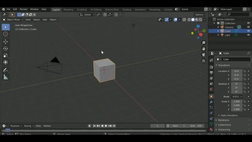Open the Modifier properties wrench tab
The image size is (252, 142).
pyautogui.click(x=211, y=102)
